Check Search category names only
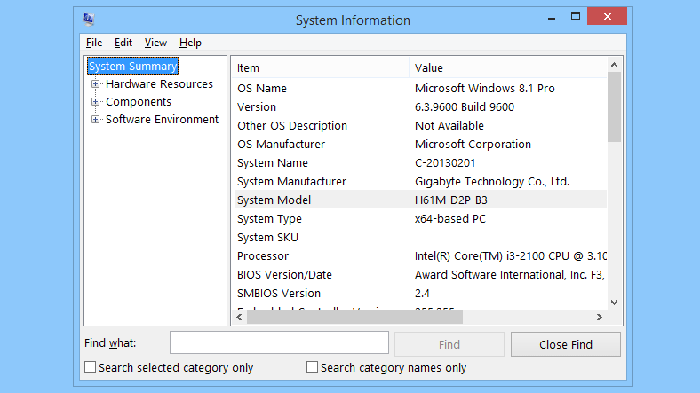The image size is (700, 393). coord(312,367)
